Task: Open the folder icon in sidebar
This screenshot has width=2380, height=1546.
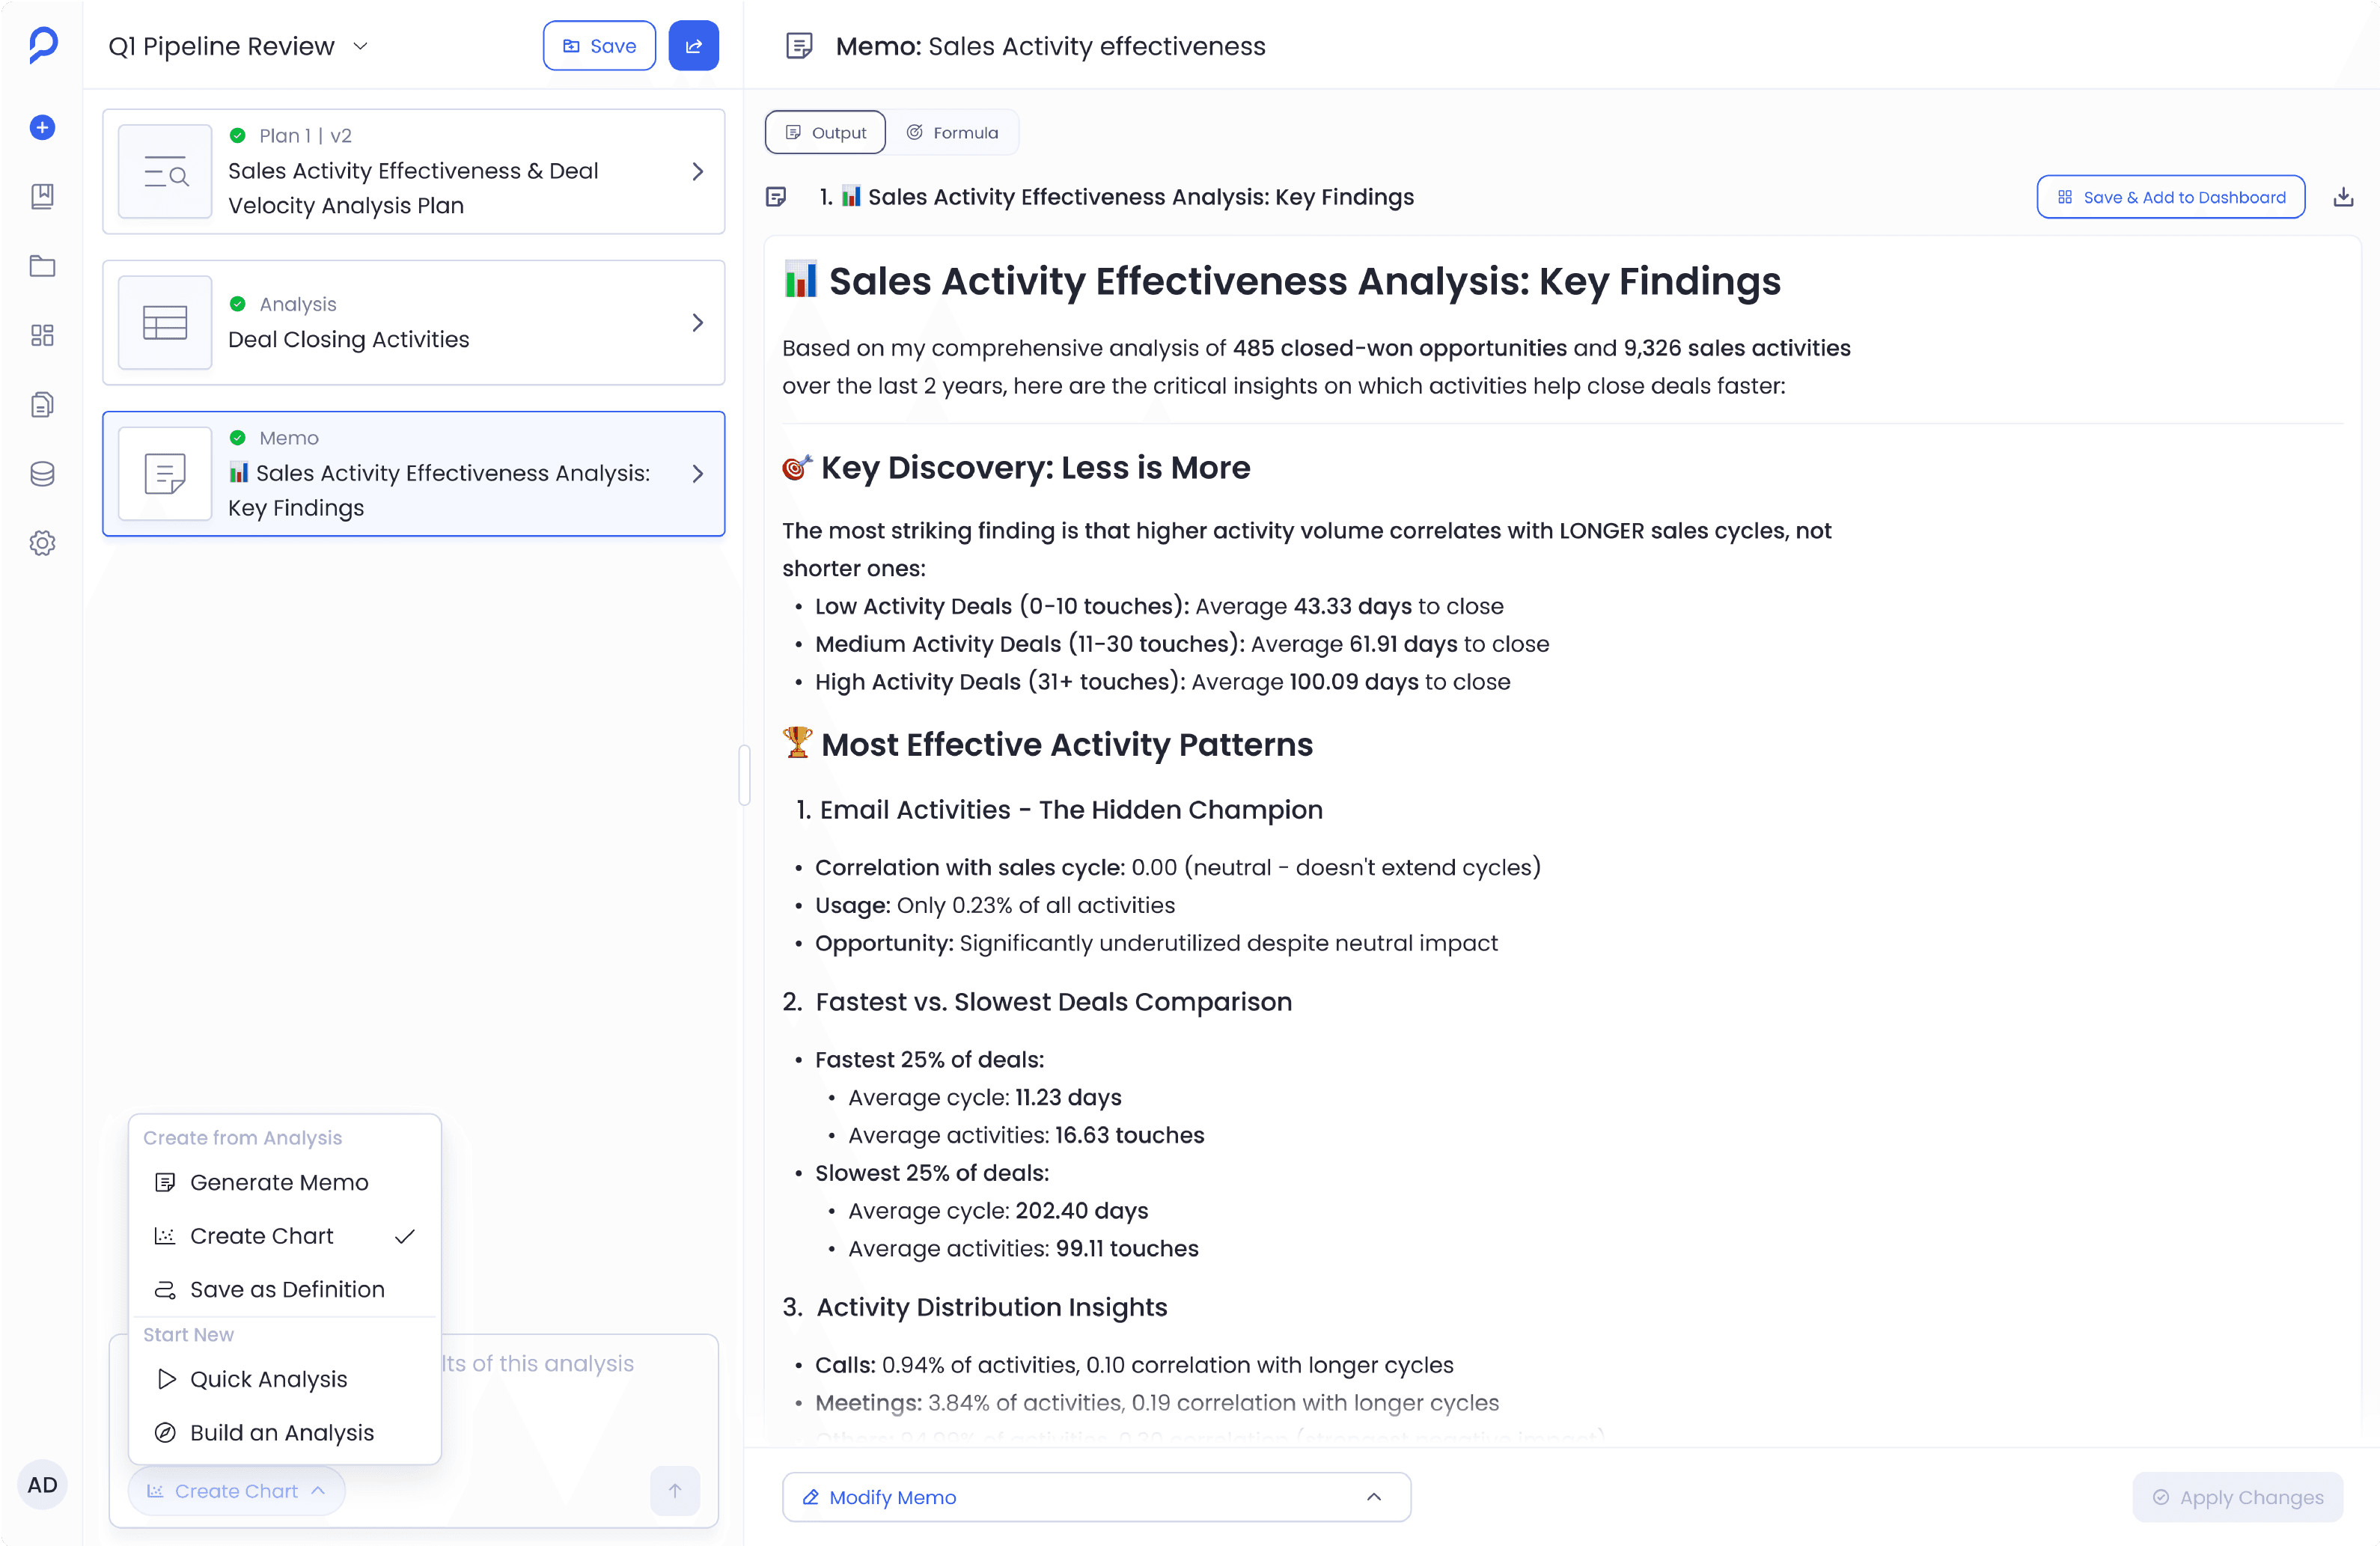Action: tap(42, 266)
